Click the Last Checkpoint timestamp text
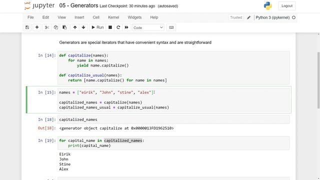 click(127, 6)
